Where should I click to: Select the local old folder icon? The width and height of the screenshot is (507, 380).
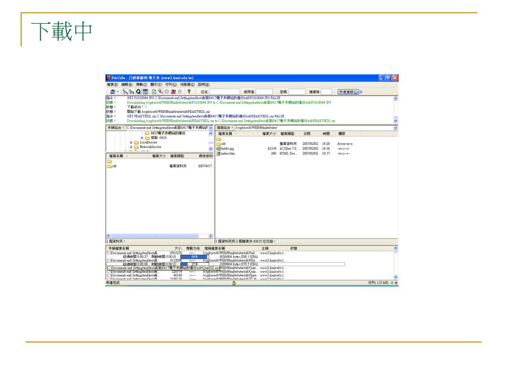[109, 166]
